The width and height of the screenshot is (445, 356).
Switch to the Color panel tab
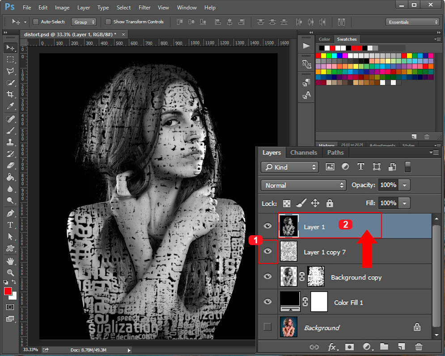coord(324,39)
